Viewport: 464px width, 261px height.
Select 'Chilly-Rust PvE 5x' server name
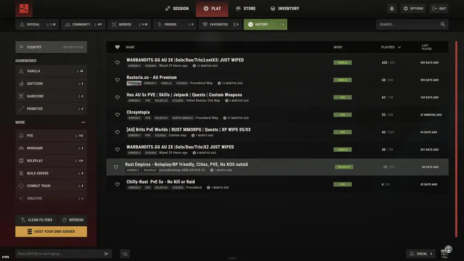(x=160, y=182)
